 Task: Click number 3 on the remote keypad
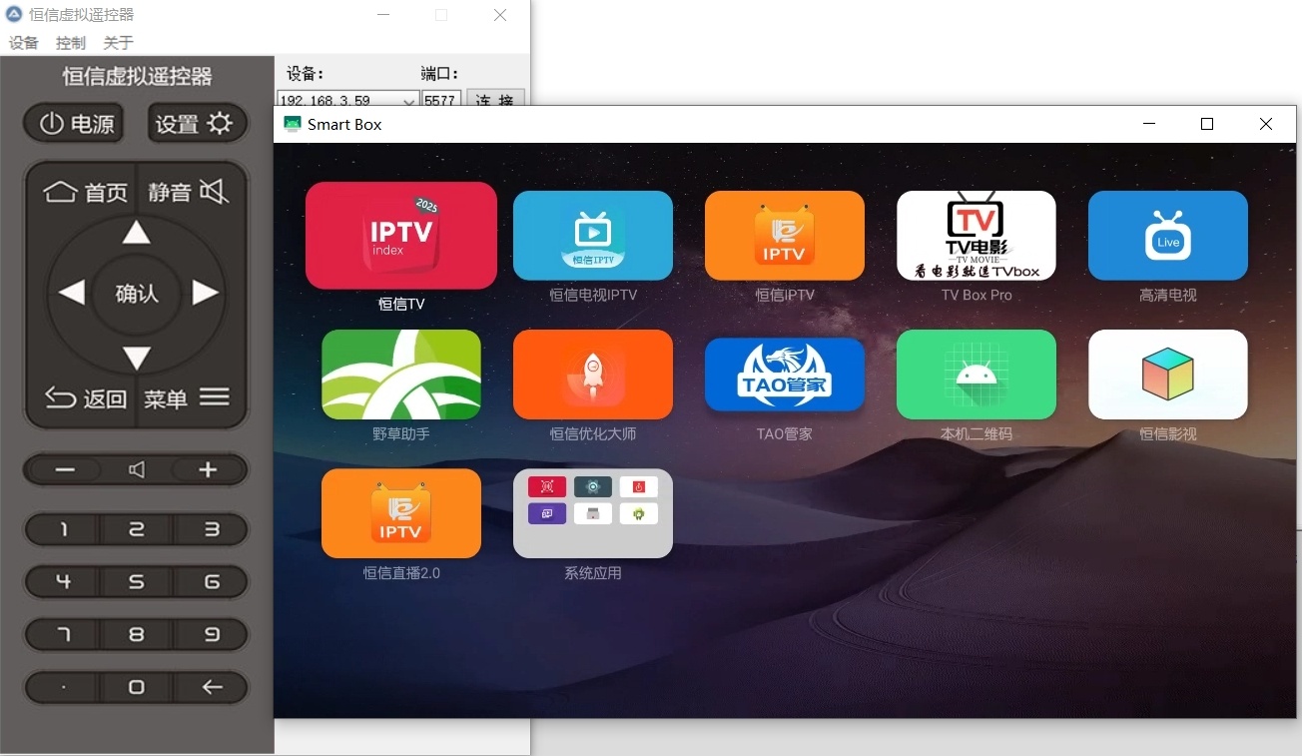pos(211,530)
